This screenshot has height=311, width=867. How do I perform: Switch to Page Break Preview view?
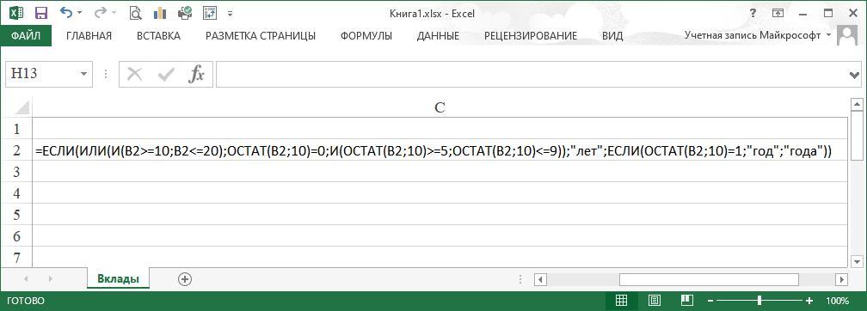(686, 301)
